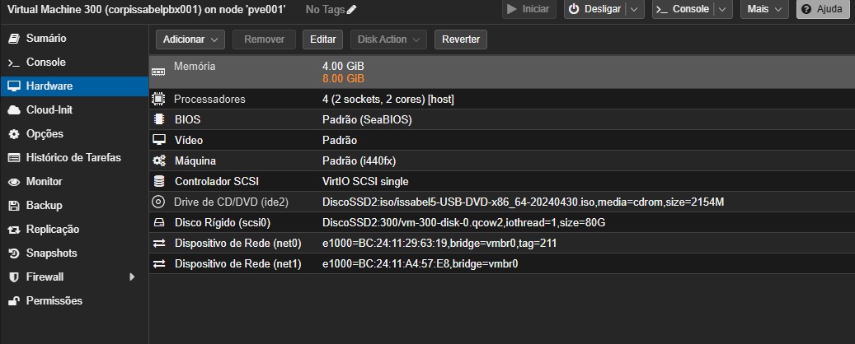Open the Desligar dropdown arrow
The image size is (855, 344).
point(634,9)
